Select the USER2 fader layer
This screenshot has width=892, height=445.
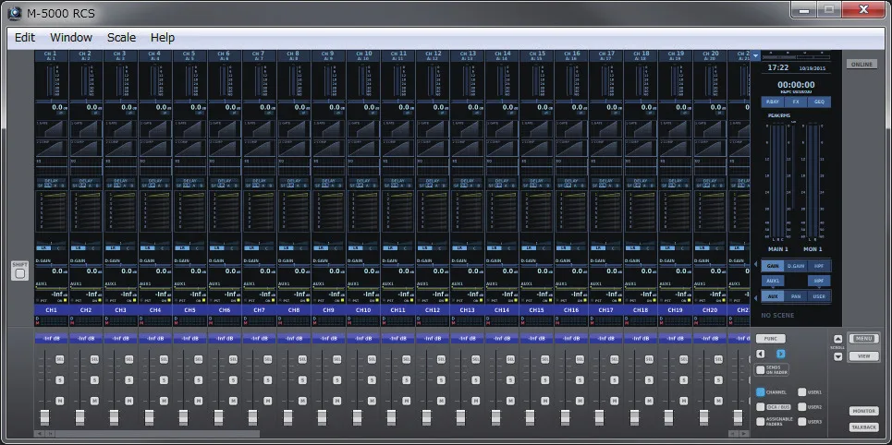pyautogui.click(x=801, y=407)
